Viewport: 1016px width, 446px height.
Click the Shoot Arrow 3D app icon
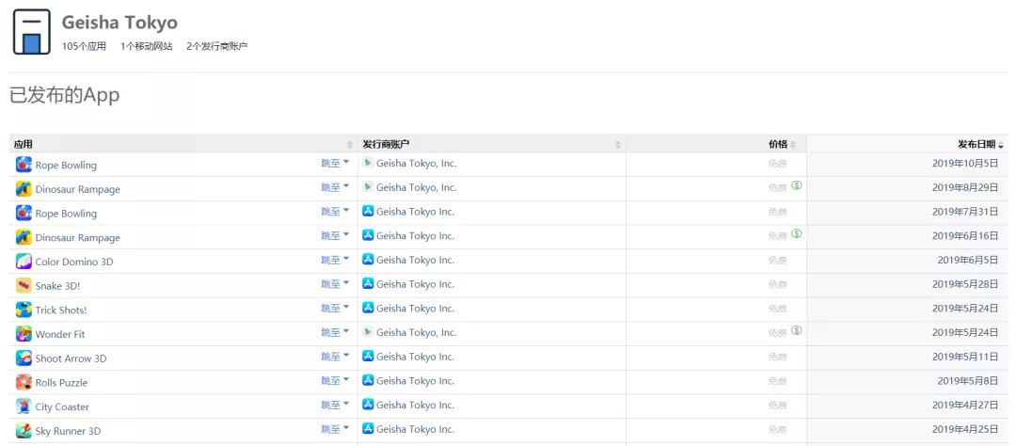24,358
